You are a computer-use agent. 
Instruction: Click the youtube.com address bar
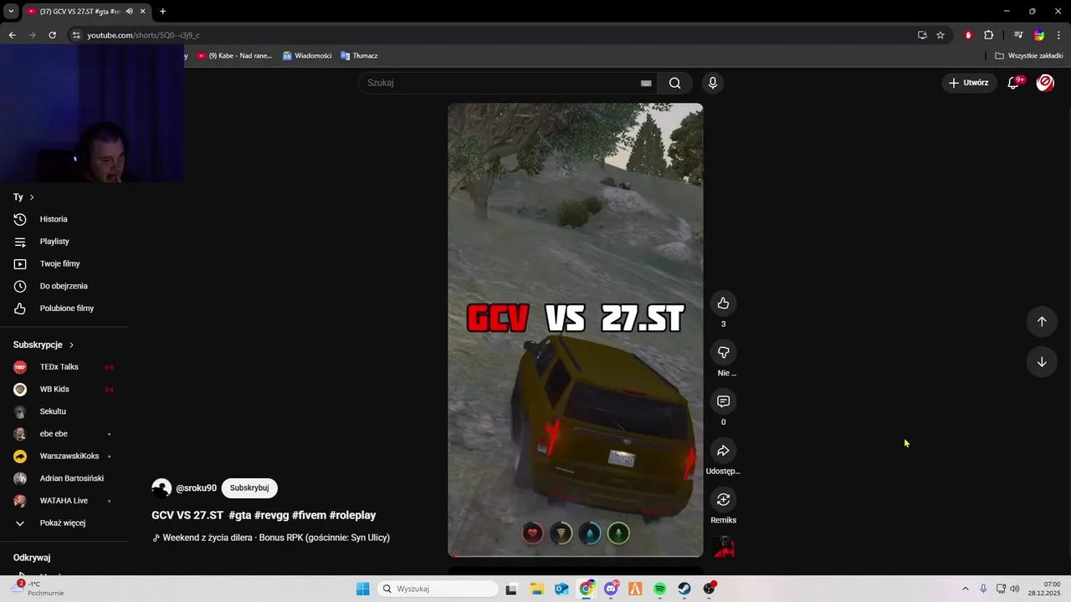494,35
